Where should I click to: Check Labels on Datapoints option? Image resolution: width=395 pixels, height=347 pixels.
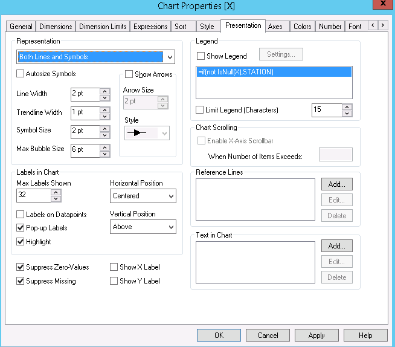pyautogui.click(x=21, y=215)
